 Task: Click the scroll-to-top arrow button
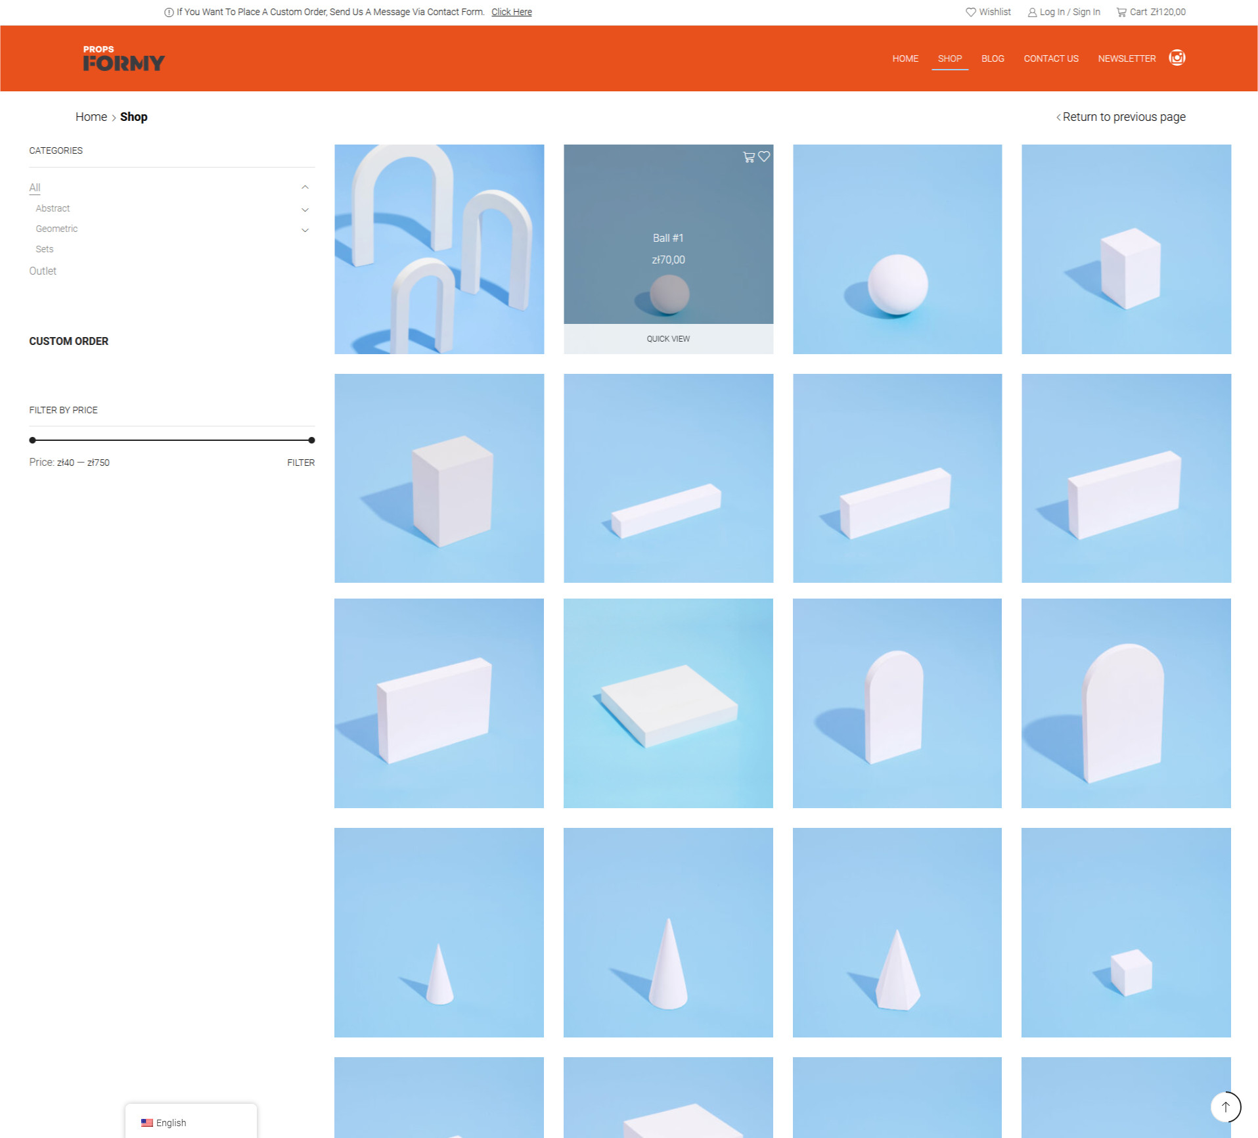[x=1225, y=1106]
